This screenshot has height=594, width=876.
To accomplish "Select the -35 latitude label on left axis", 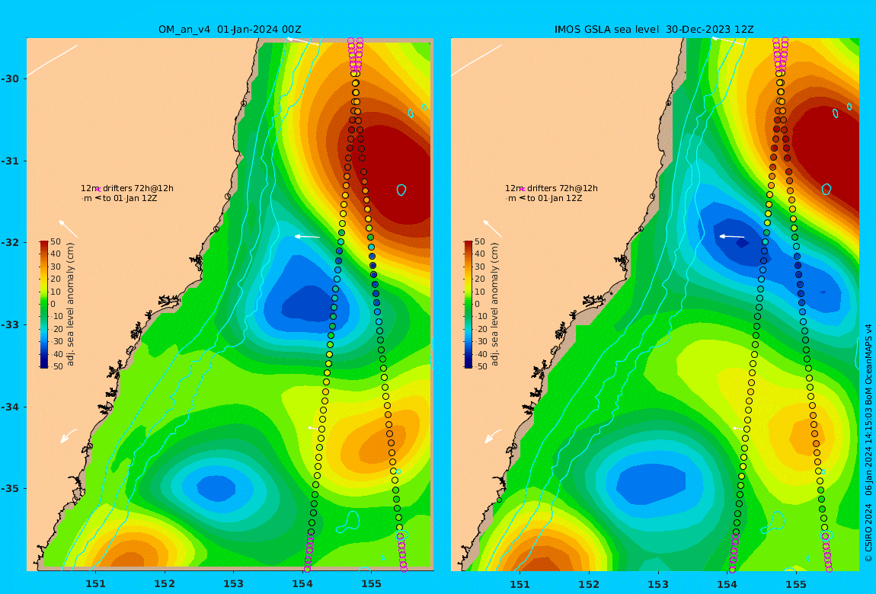I will [10, 489].
